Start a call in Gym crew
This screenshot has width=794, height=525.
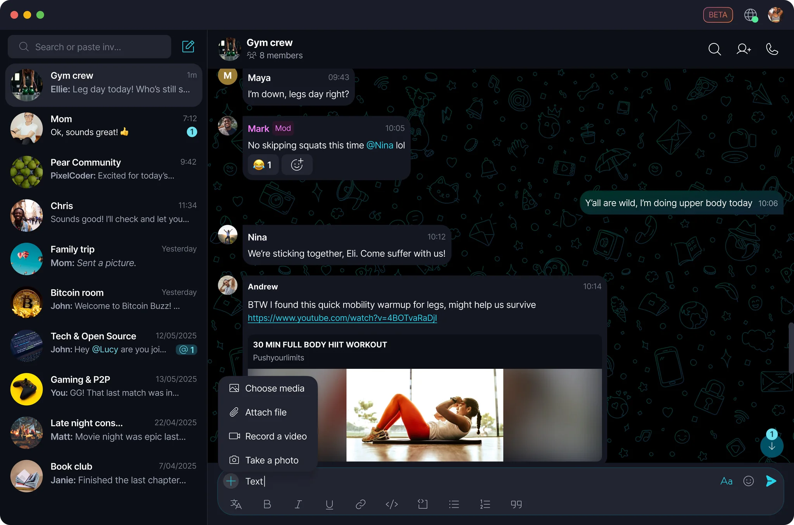click(772, 49)
